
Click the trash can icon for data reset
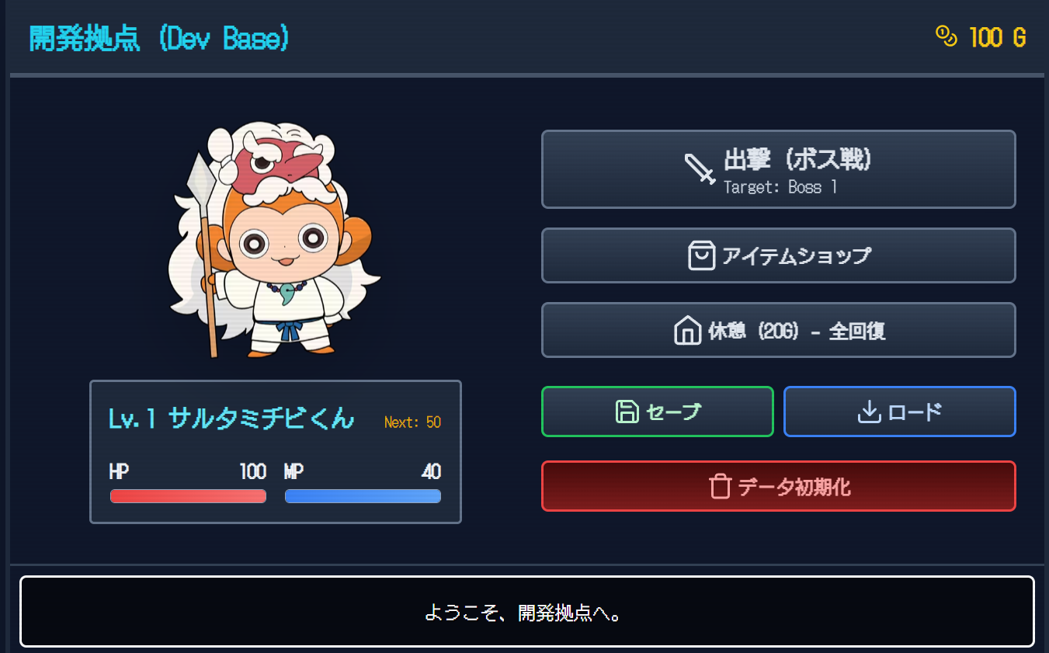pyautogui.click(x=720, y=486)
